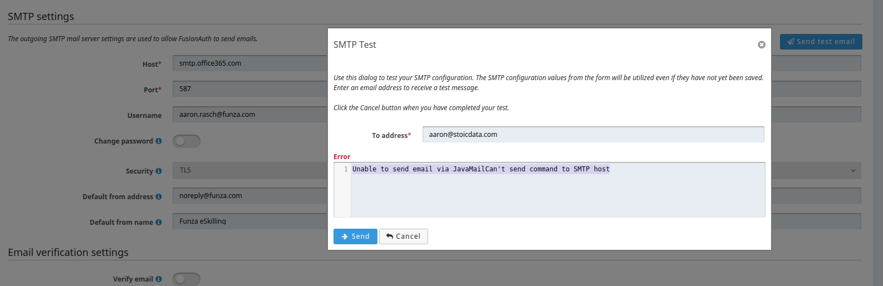
Task: Click the Default from name info icon
Action: pos(159,223)
